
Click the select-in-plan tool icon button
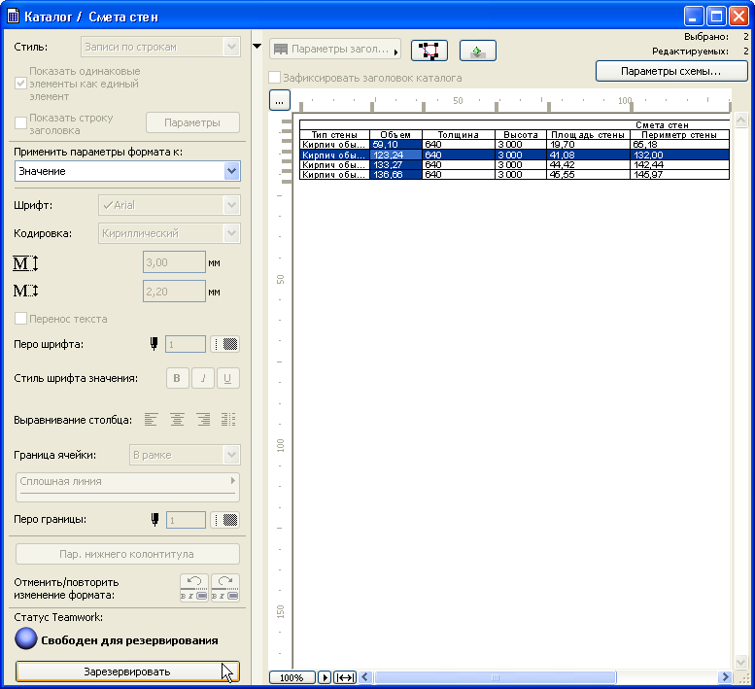pos(429,51)
